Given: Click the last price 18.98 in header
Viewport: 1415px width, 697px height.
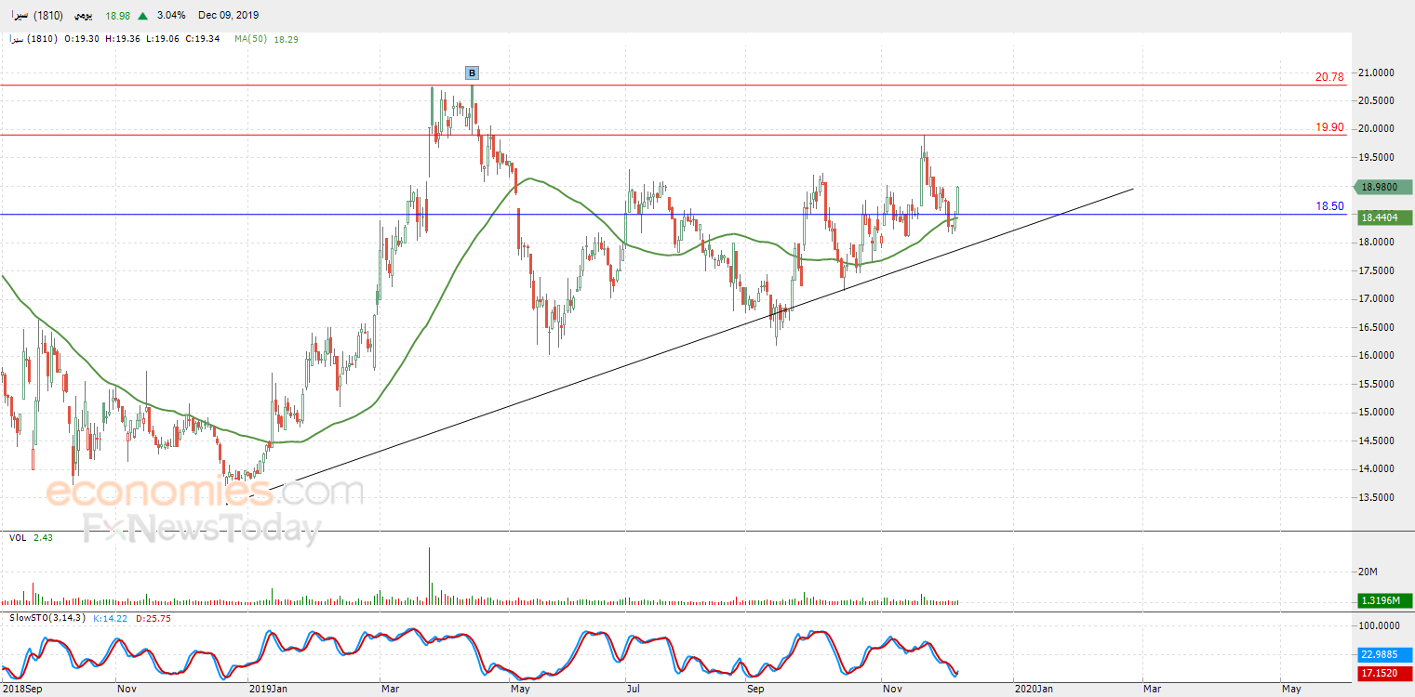Looking at the screenshot, I should coord(117,16).
